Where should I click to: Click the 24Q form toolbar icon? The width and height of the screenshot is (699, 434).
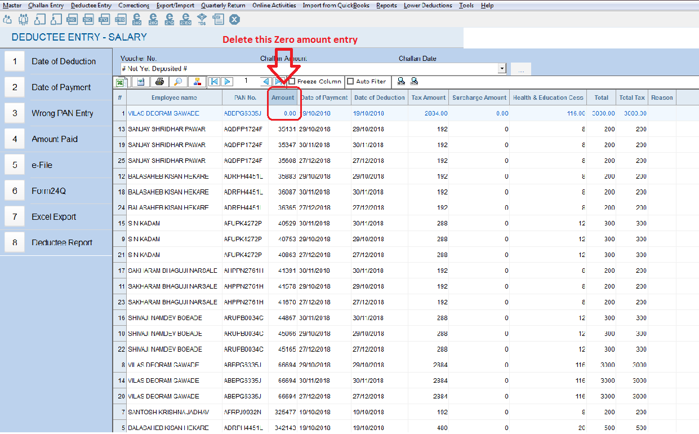[x=72, y=20]
